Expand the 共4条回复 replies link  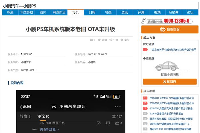tap(49, 129)
